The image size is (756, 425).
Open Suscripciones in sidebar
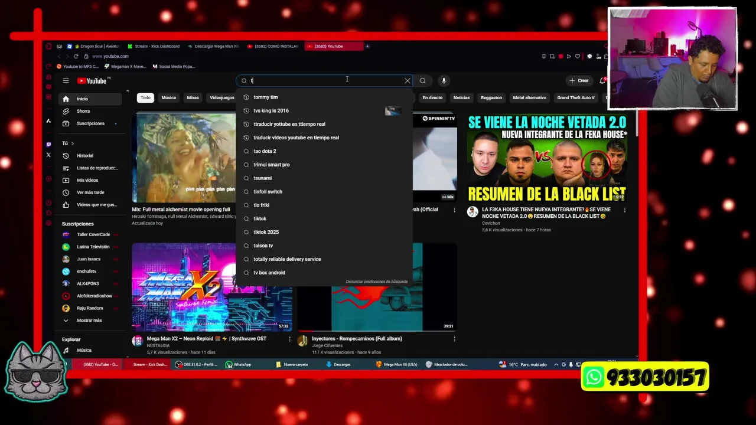point(89,123)
